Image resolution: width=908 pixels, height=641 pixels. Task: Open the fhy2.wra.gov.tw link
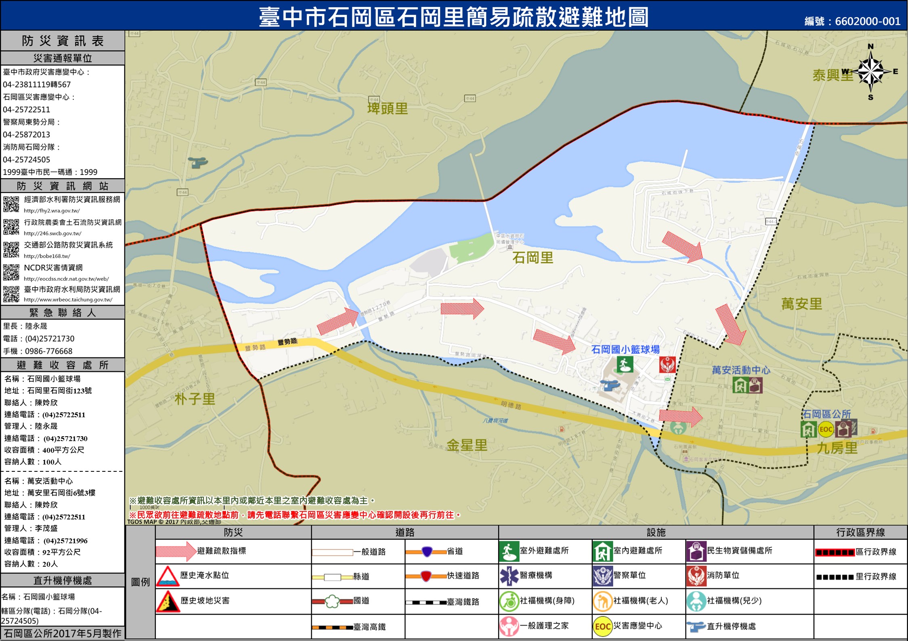tap(52, 211)
